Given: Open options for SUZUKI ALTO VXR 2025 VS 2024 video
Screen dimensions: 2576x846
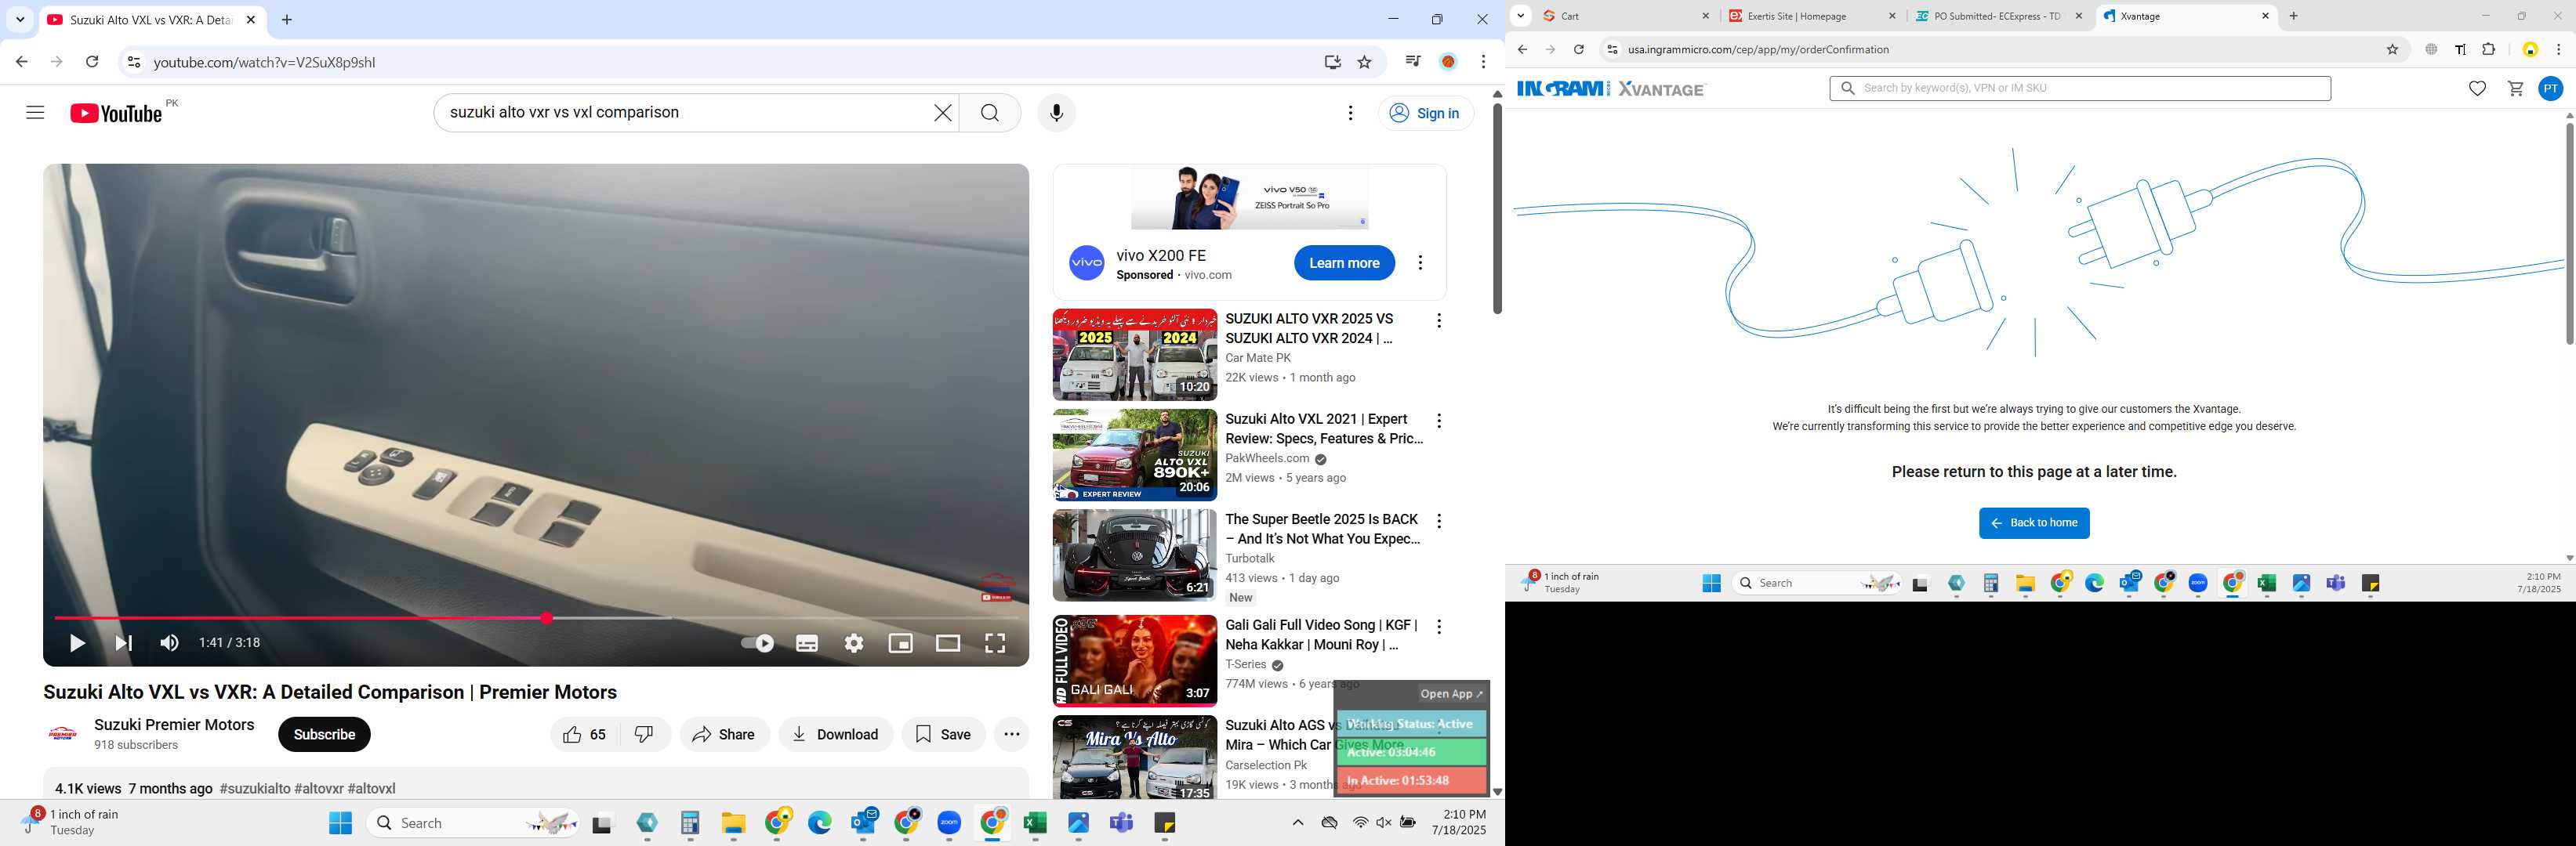Looking at the screenshot, I should click(x=1439, y=320).
